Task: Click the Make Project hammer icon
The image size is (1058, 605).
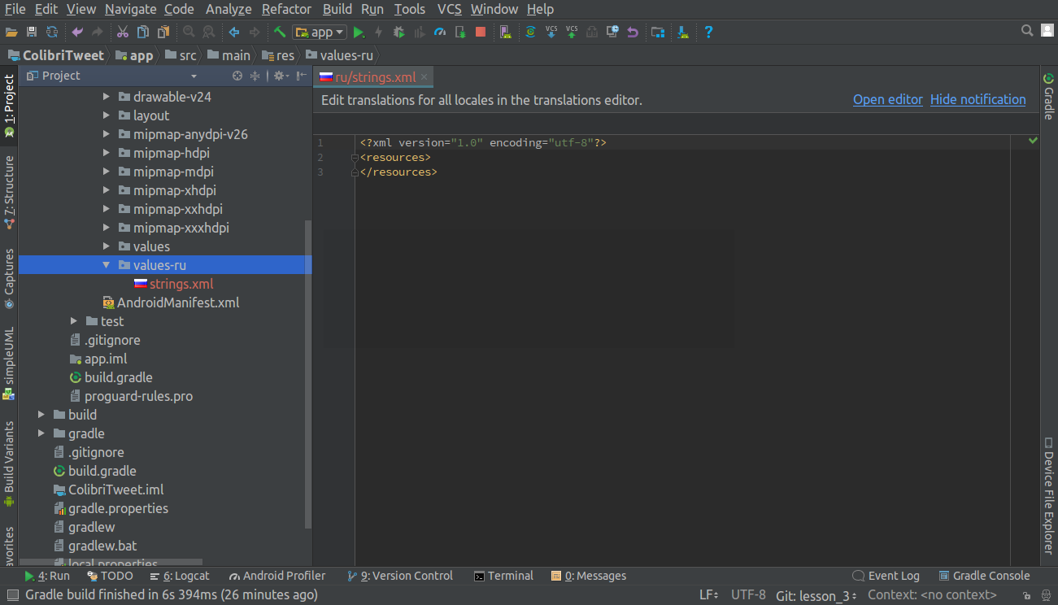Action: click(280, 33)
